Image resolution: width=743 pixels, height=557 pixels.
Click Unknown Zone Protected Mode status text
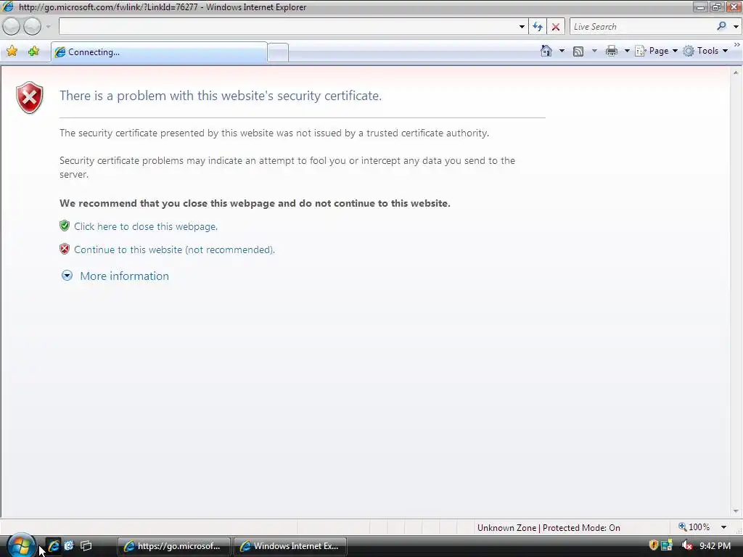549,528
